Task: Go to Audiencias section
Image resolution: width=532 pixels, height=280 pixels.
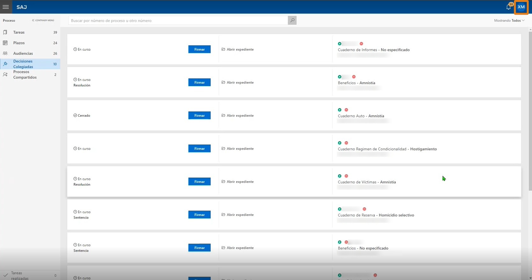Action: point(23,53)
